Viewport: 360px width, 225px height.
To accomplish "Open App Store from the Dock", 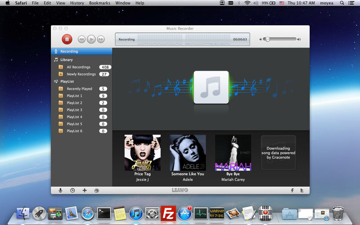I will 184,213.
